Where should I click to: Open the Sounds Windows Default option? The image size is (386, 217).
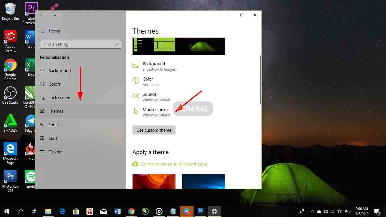(151, 97)
